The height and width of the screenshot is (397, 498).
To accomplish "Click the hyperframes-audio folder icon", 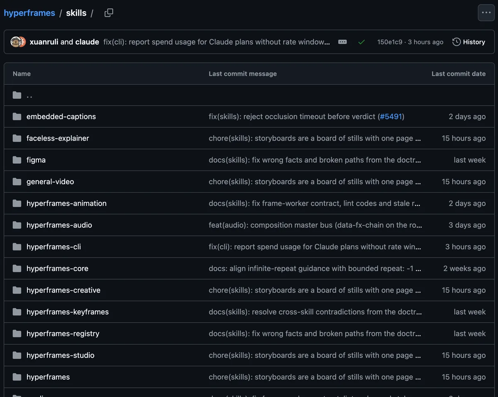I will [17, 225].
